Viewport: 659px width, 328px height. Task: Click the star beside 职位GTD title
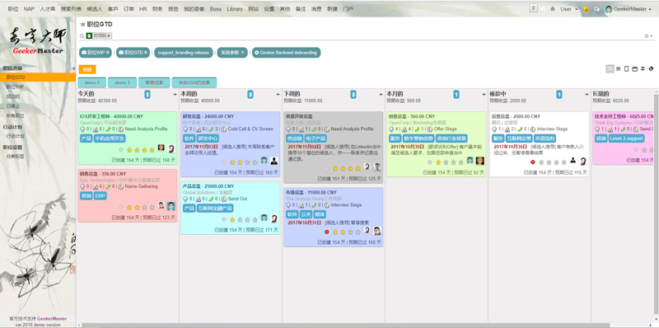point(83,25)
